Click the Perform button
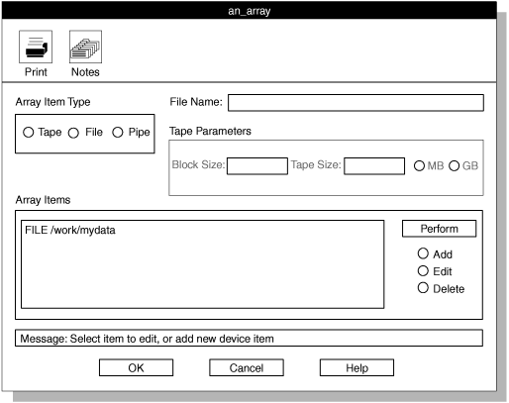This screenshot has width=509, height=403. coord(439,229)
